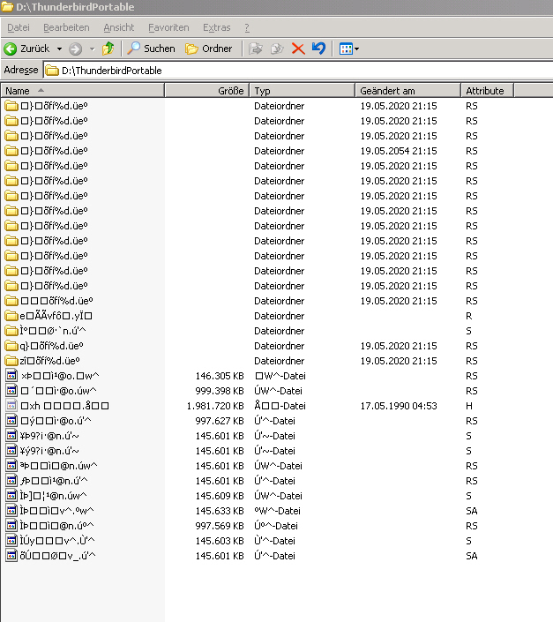
Task: Click the Move To folder toolbar icon
Action: [x=255, y=49]
